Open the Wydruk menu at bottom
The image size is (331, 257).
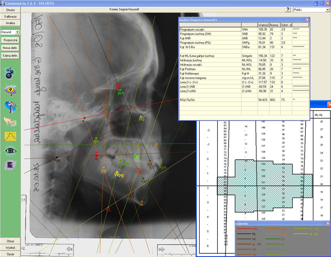point(10,248)
